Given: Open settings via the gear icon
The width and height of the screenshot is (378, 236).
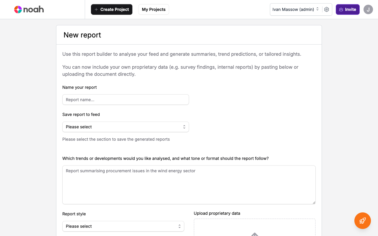Looking at the screenshot, I should 327,9.
